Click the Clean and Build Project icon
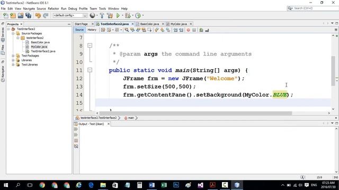 click(x=110, y=15)
